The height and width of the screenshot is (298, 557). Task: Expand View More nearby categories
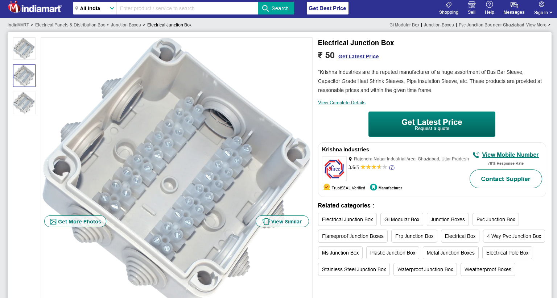[x=536, y=25]
